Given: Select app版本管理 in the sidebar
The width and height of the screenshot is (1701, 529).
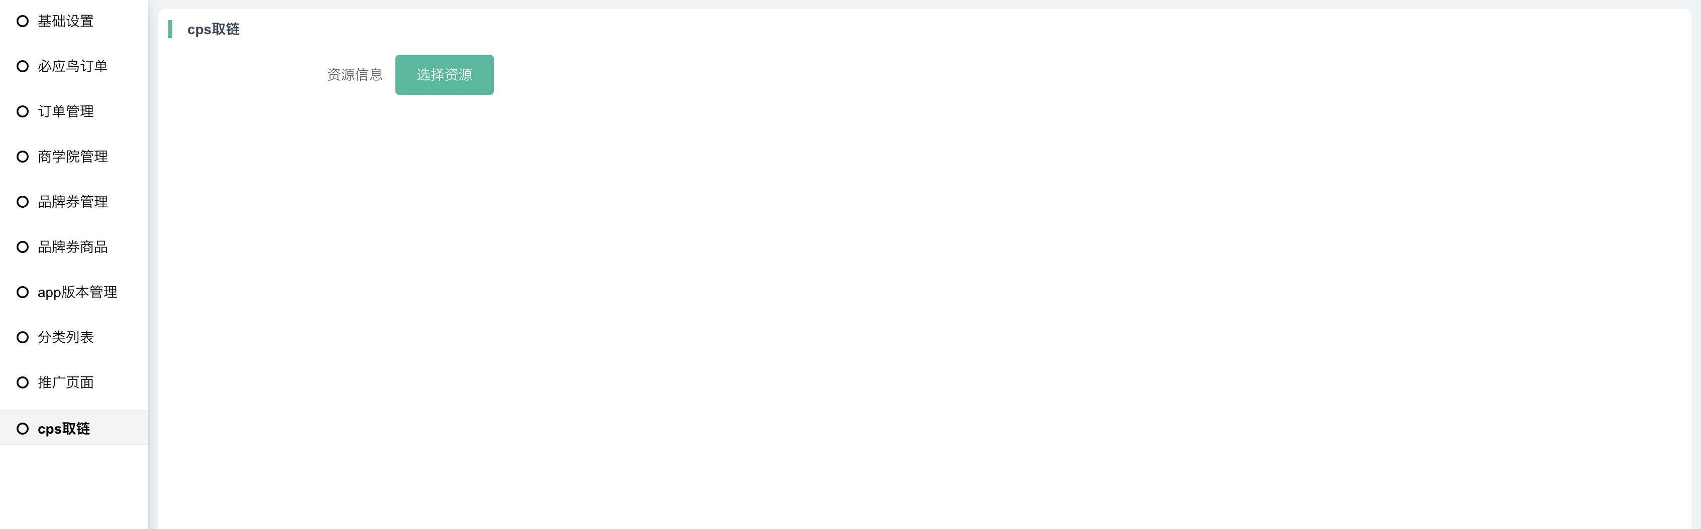Looking at the screenshot, I should pyautogui.click(x=74, y=292).
